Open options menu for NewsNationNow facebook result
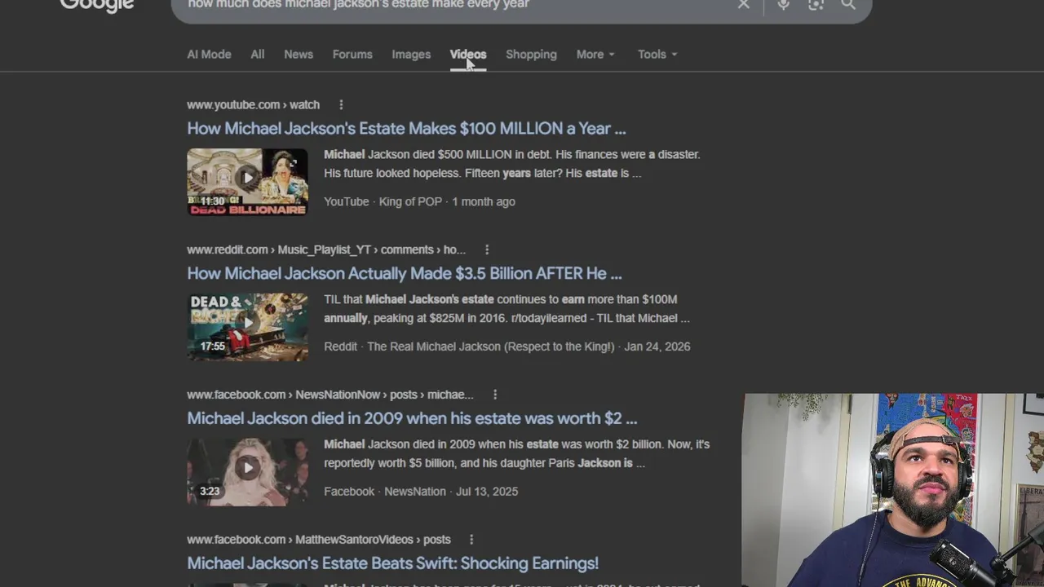This screenshot has width=1044, height=587. tap(494, 395)
